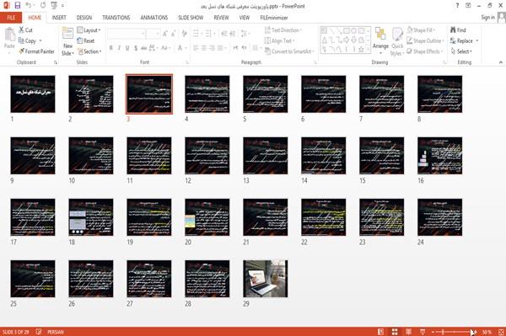The width and height of the screenshot is (506, 336).
Task: Open the Font dialog launcher
Action: pyautogui.click(x=187, y=62)
